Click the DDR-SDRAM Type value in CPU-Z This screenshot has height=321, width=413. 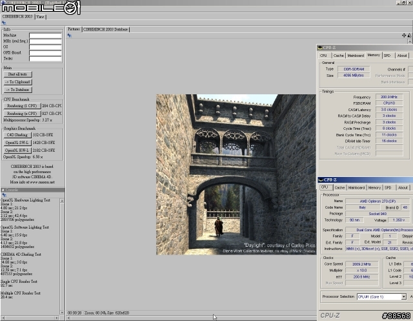tap(354, 69)
